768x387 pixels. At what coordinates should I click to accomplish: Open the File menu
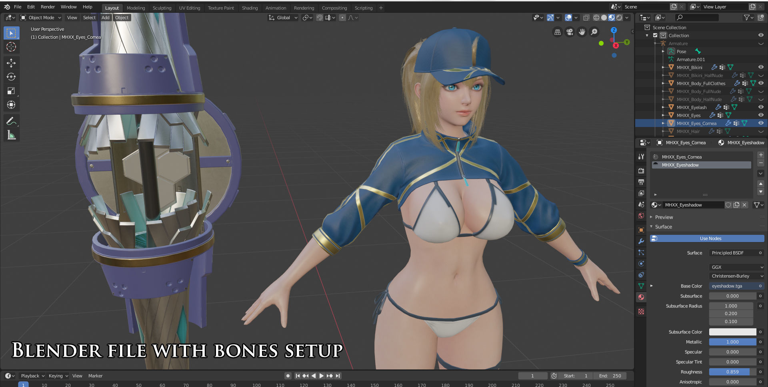[18, 7]
